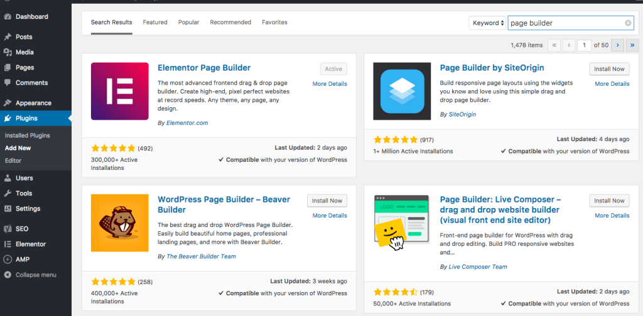643x316 pixels.
Task: Open the plugin Editor submenu item
Action: pyautogui.click(x=13, y=161)
